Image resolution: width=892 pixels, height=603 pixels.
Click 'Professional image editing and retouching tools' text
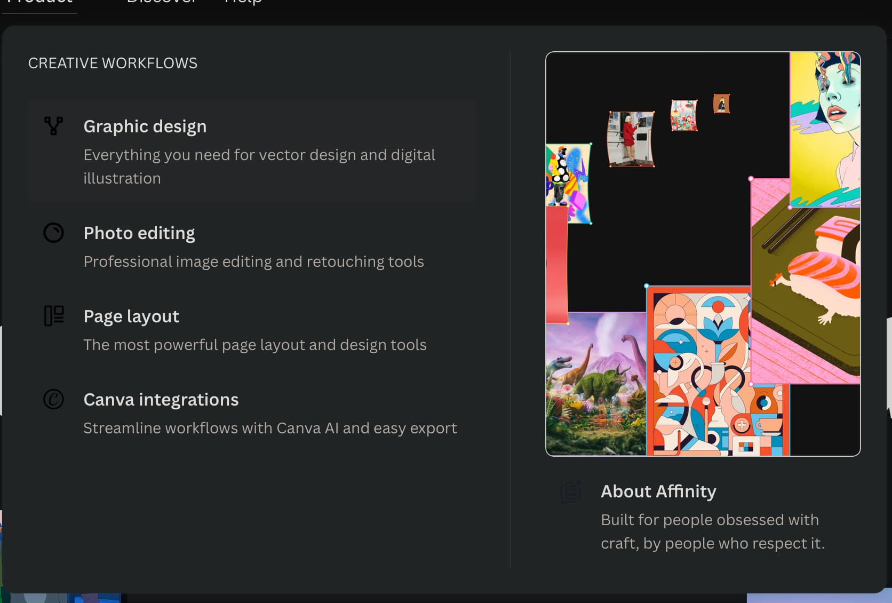(253, 261)
